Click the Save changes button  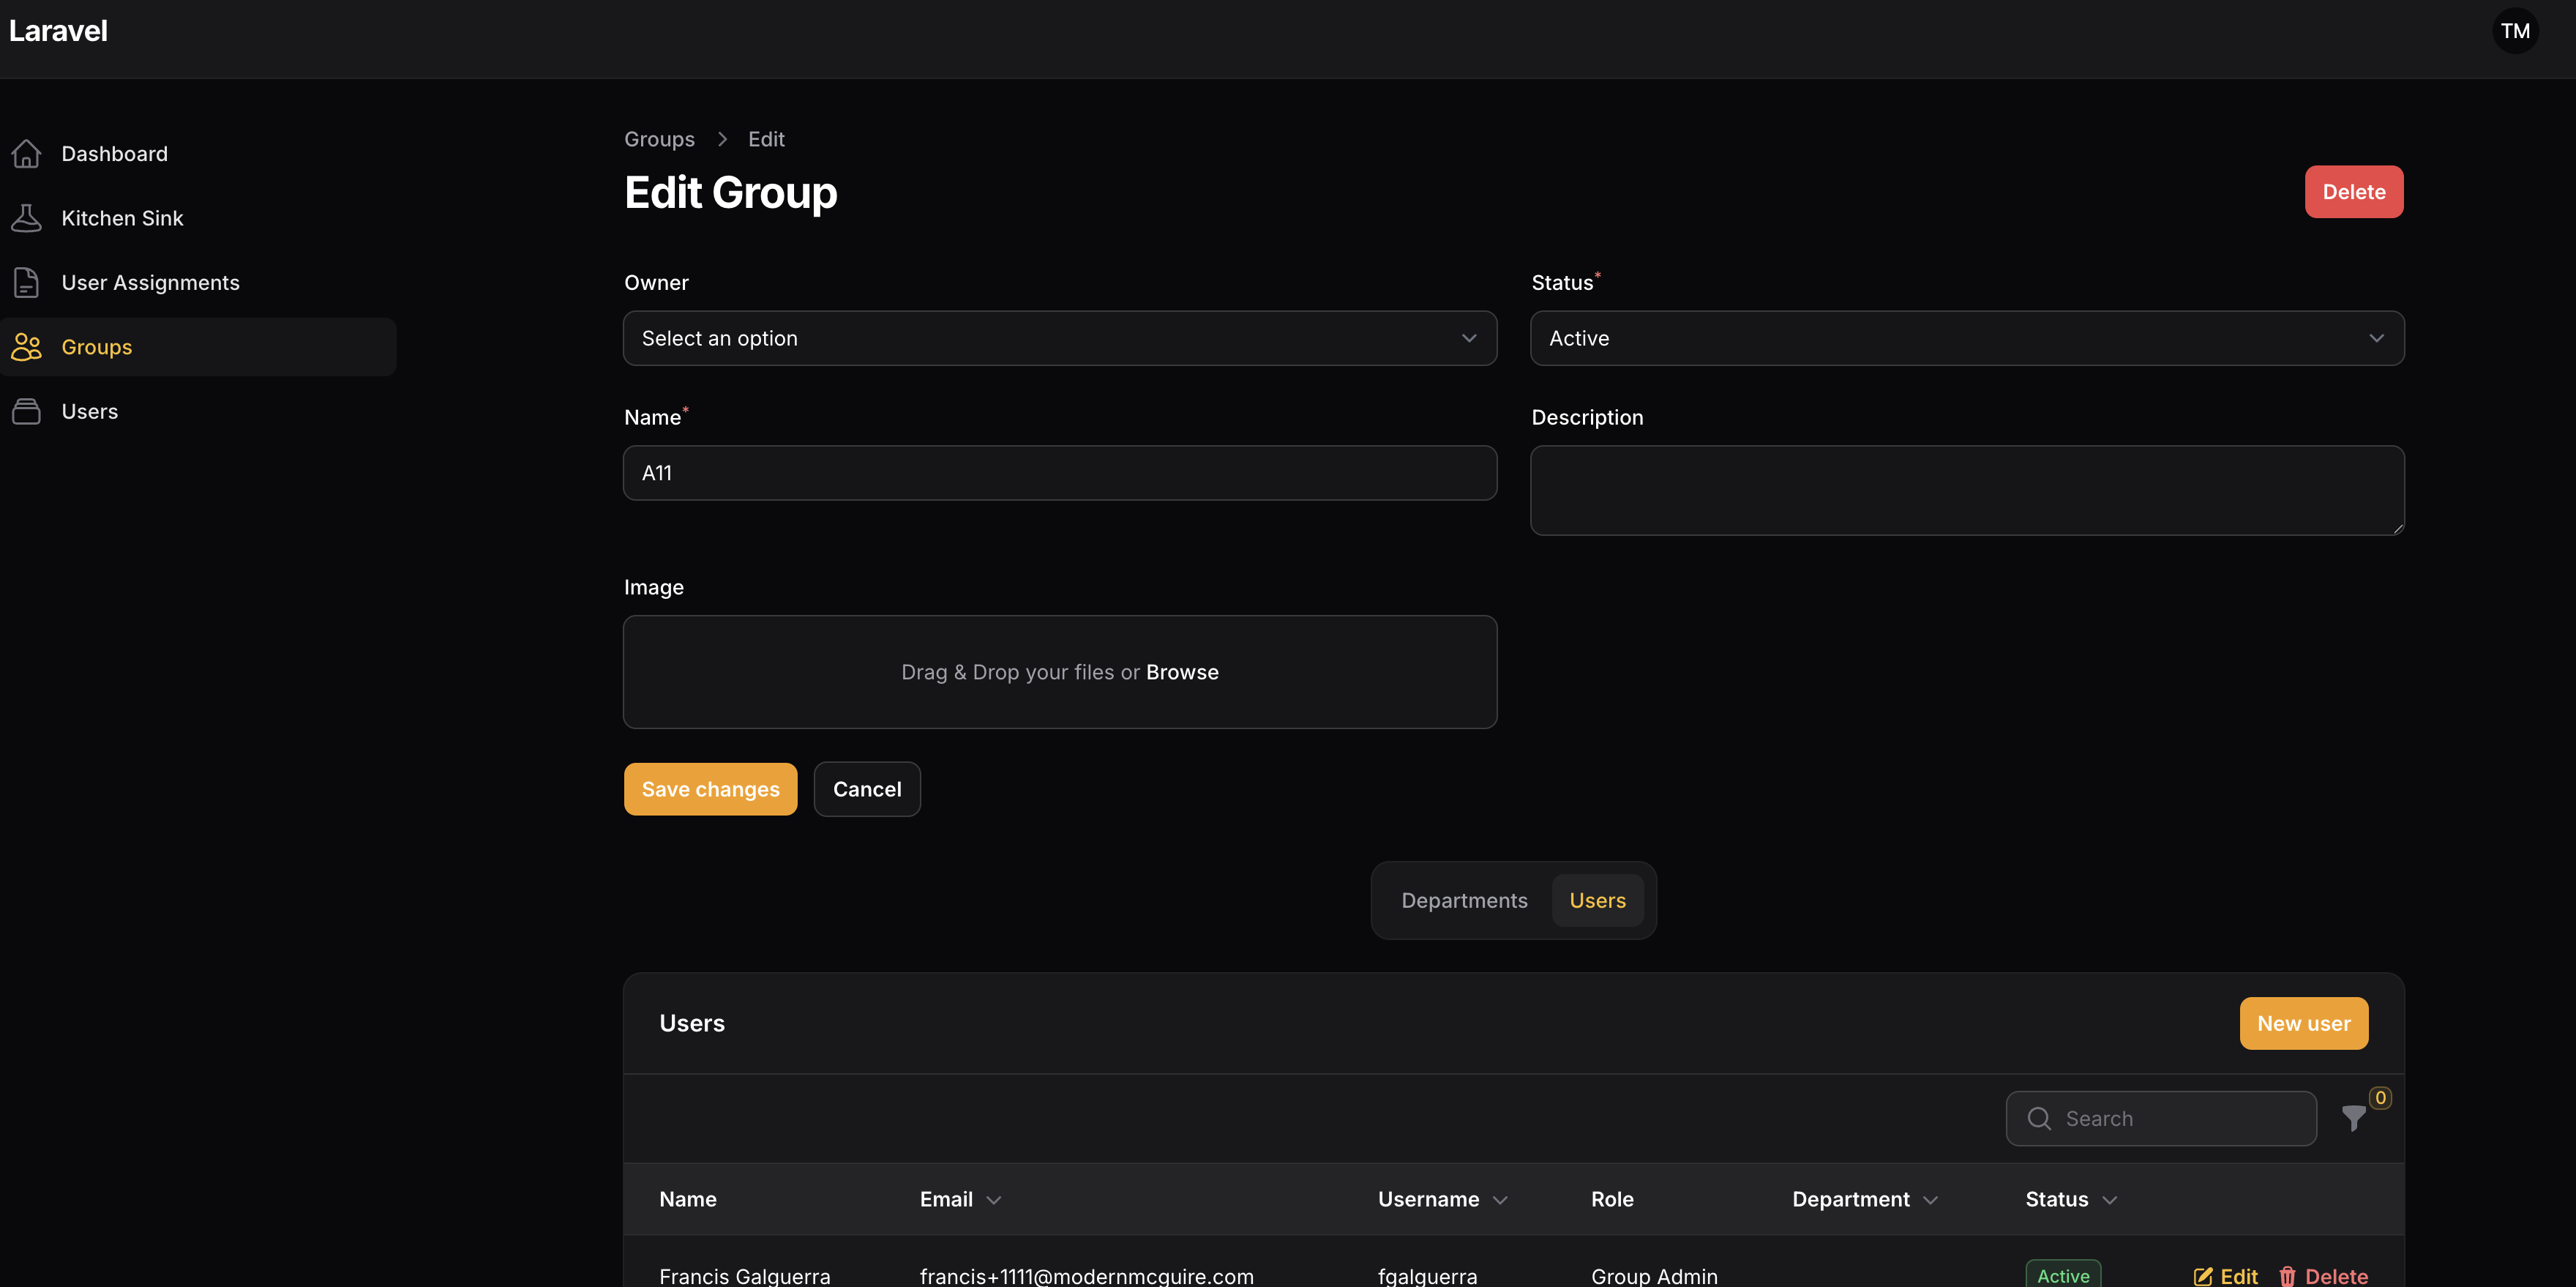(710, 789)
